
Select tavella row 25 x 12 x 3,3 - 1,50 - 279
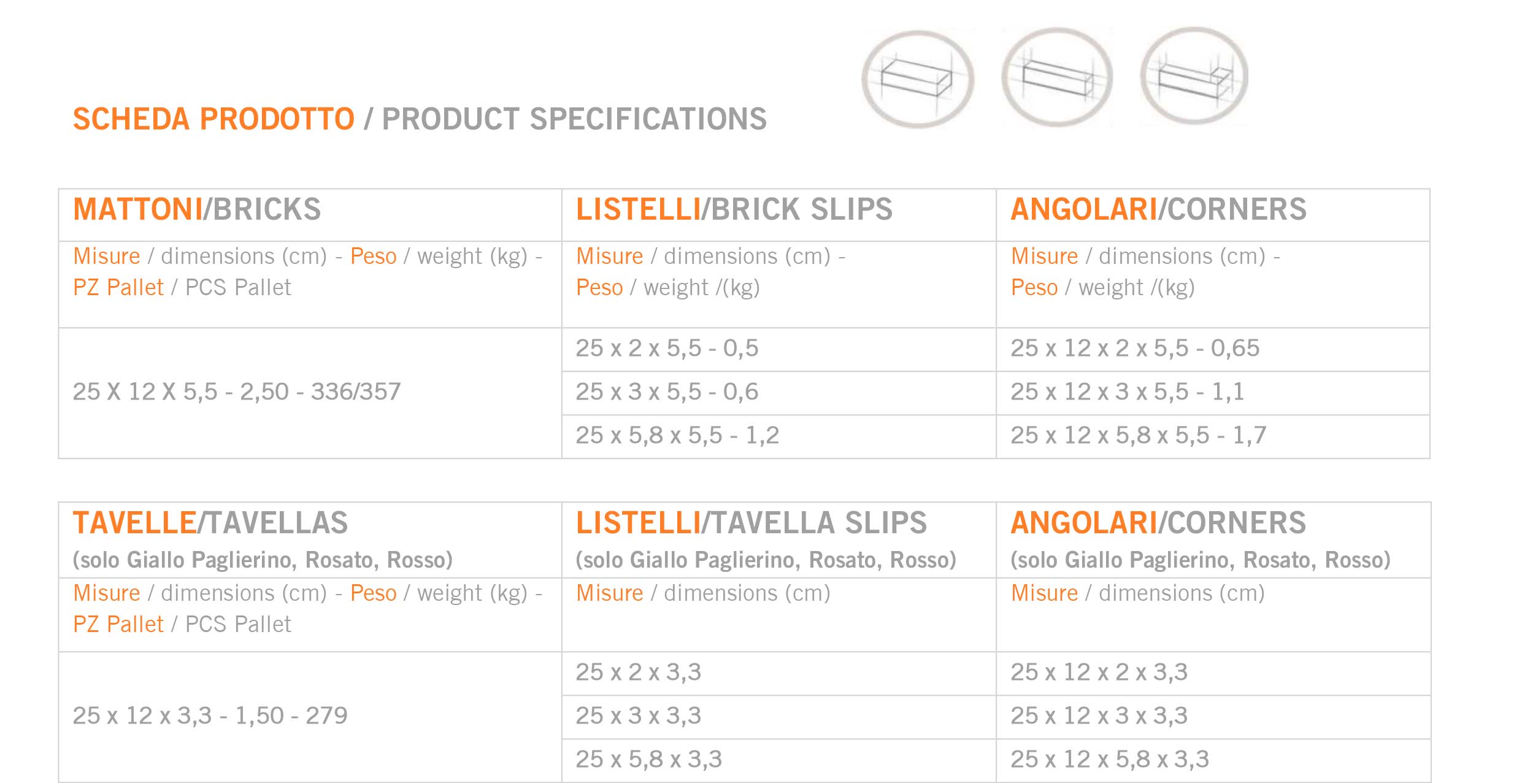coord(310,717)
